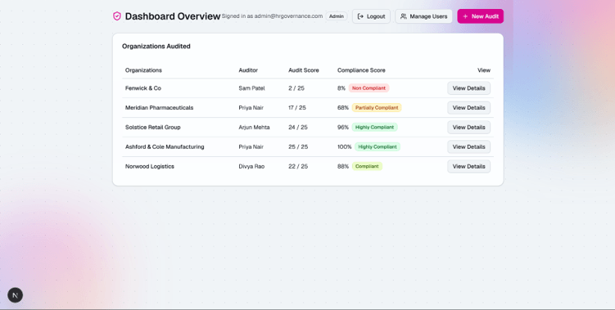
Task: Select the Audit Score column header
Action: (x=304, y=70)
